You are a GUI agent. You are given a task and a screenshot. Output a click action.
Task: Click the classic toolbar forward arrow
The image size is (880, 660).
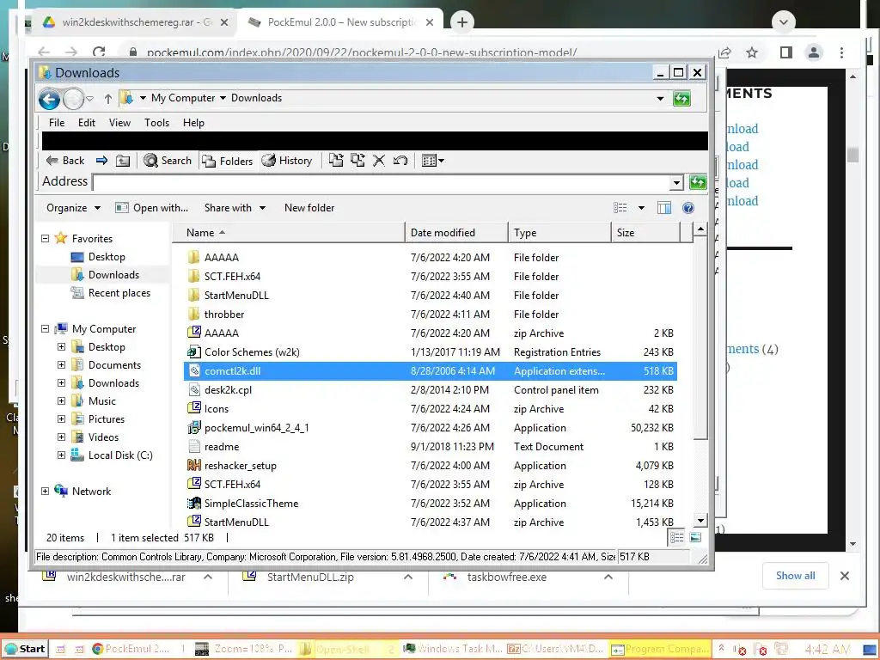coord(101,161)
